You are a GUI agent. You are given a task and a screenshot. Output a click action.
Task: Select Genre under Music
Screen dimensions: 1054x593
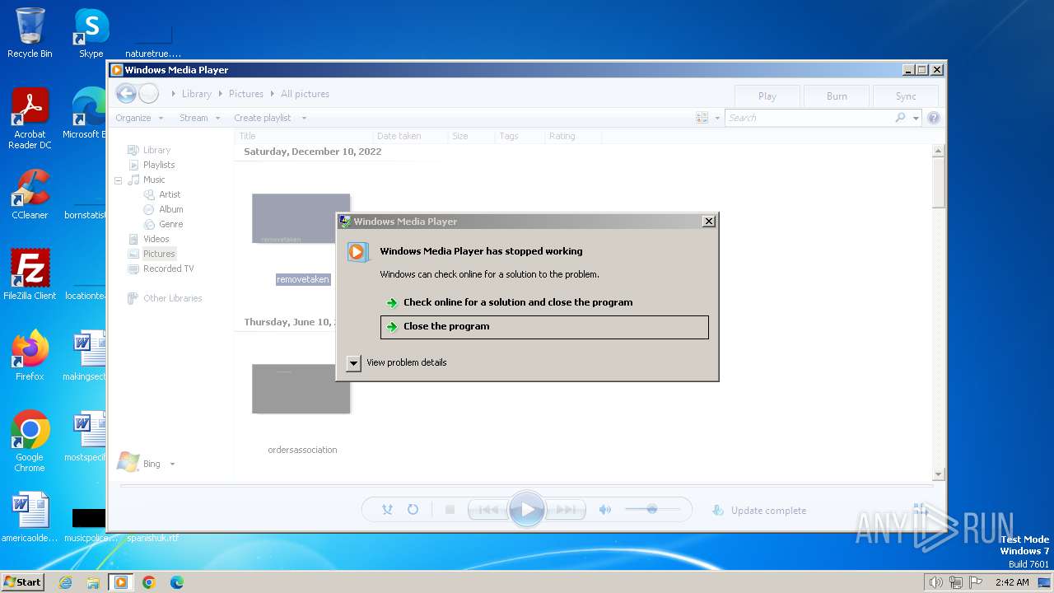[171, 224]
